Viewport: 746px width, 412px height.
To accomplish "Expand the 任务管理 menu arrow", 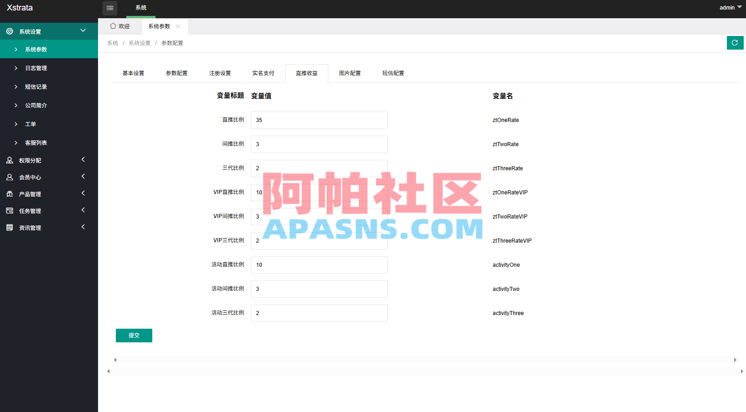I will [83, 210].
